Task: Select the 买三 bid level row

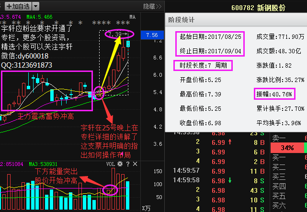Action: (279, 177)
